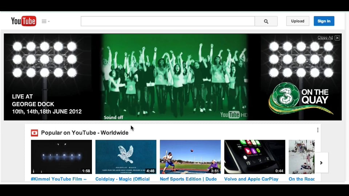
Task: Open the Nerf Sports Edition thumbnail
Action: tap(190, 157)
